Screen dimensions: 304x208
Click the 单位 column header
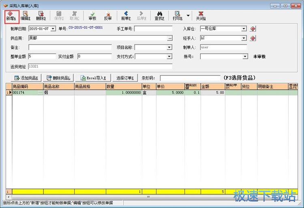(x=149, y=86)
